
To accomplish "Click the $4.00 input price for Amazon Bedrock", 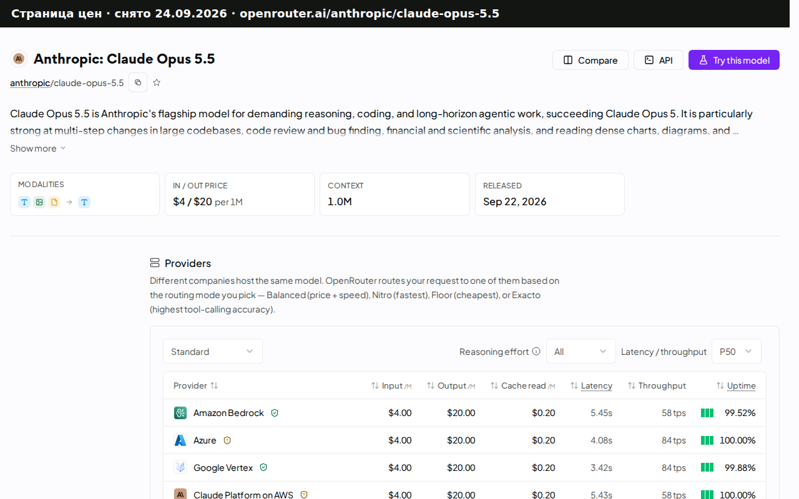I will [x=399, y=413].
